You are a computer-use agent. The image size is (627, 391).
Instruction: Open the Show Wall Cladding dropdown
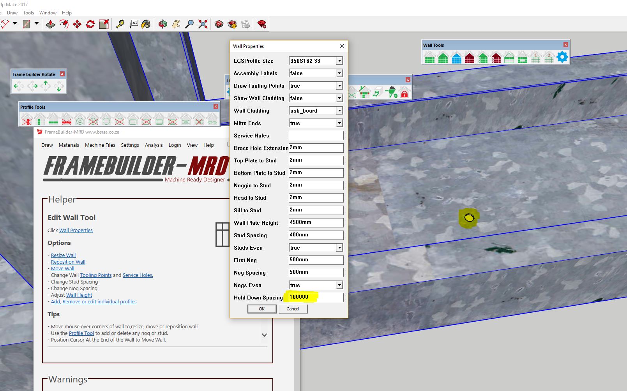coord(339,98)
